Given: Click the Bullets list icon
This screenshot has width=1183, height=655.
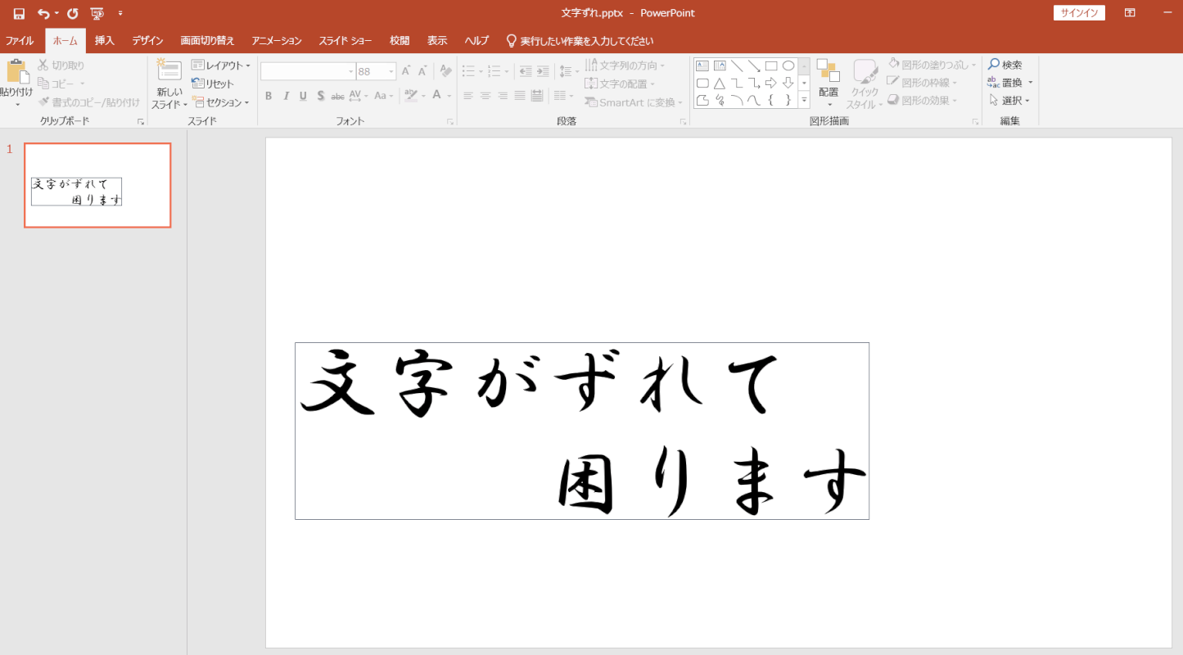Looking at the screenshot, I should [x=468, y=71].
